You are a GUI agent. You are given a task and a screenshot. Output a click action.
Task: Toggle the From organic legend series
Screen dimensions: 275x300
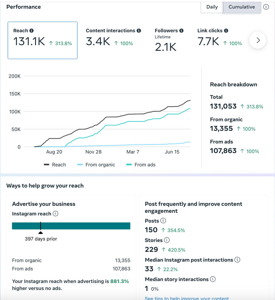click(96, 165)
